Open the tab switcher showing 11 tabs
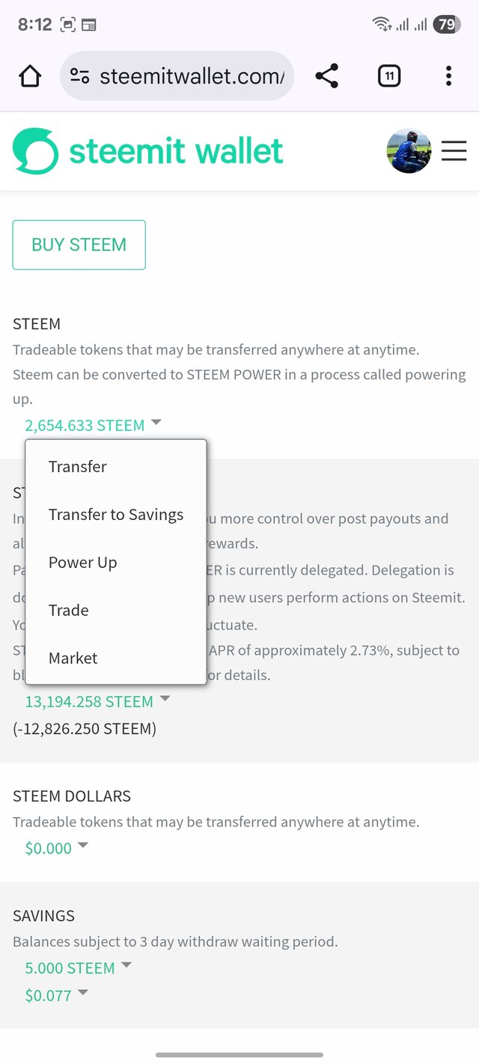Viewport: 479px width, 1064px height. [389, 76]
